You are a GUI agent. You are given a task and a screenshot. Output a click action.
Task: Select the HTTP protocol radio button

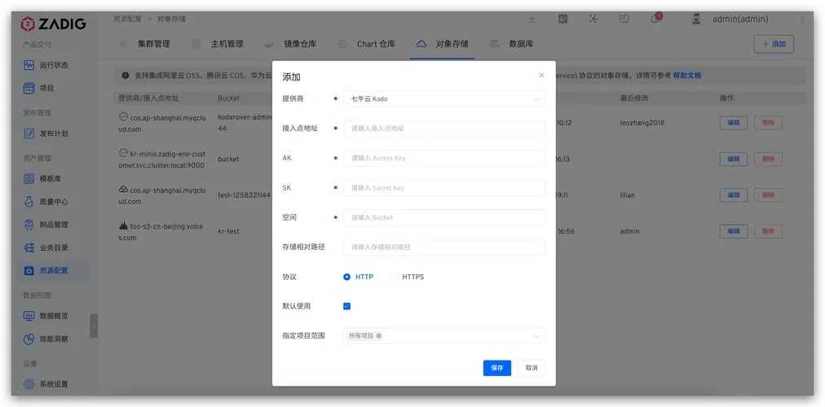tap(346, 277)
